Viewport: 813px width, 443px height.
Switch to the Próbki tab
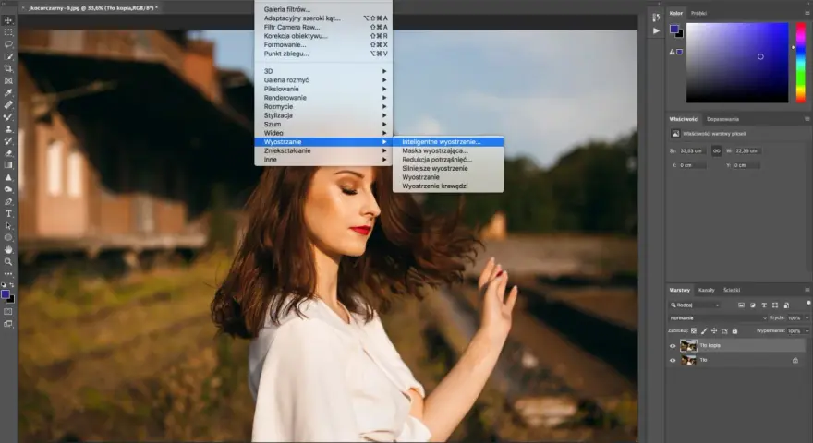[x=699, y=14]
